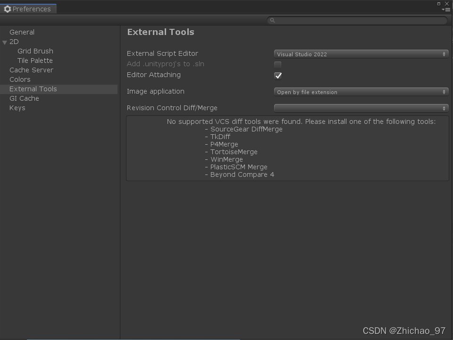Viewport: 453px width, 340px height.
Task: Open the Revision Control Diff/Merge dropdown
Action: [x=361, y=107]
